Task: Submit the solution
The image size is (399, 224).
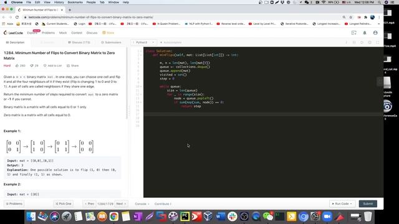Action: coord(368,203)
